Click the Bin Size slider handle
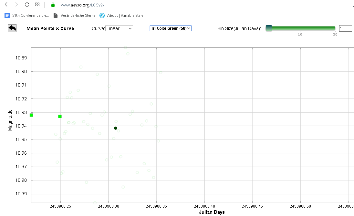354x216 pixels. (x=269, y=28)
